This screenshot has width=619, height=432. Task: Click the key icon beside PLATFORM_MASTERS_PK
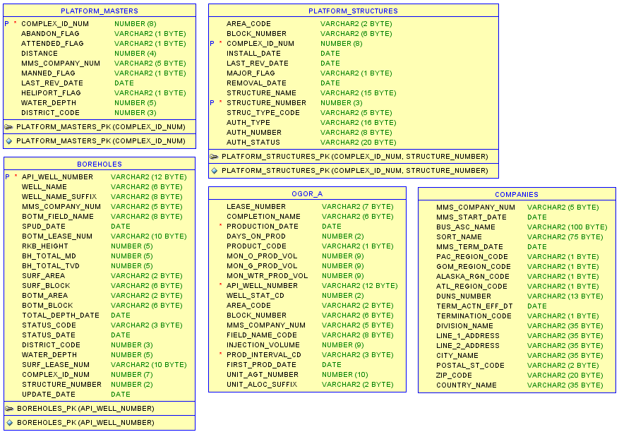(8, 127)
